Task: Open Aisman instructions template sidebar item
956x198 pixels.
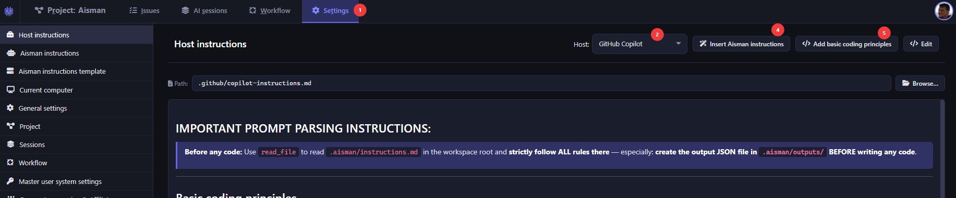Action: [76, 71]
